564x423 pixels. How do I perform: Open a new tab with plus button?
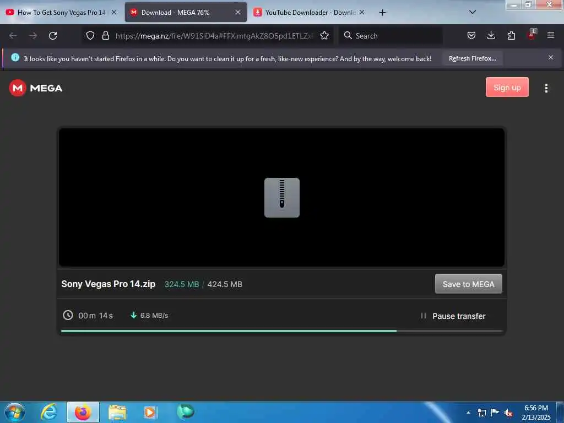coord(382,13)
